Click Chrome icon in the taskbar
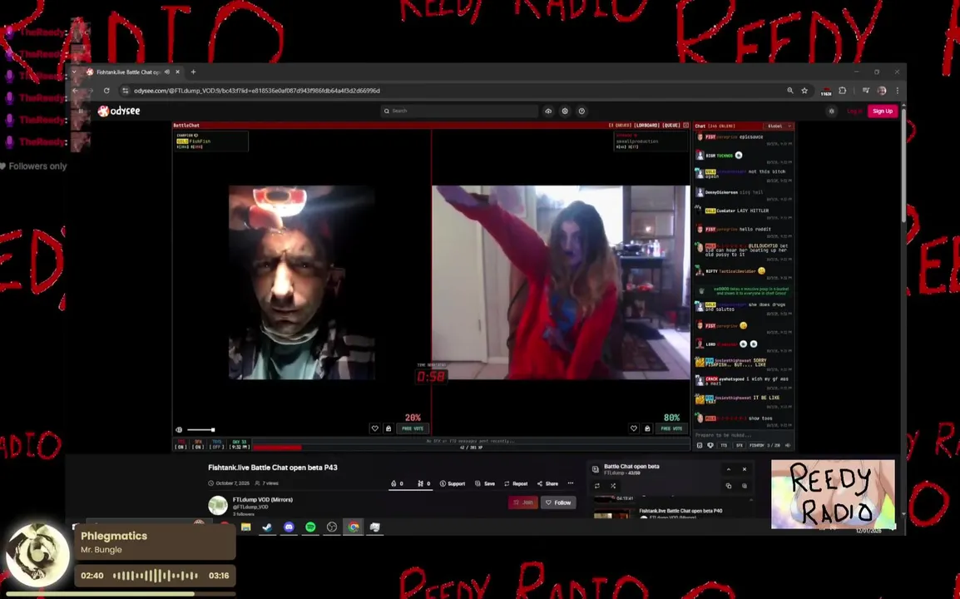 coord(354,527)
